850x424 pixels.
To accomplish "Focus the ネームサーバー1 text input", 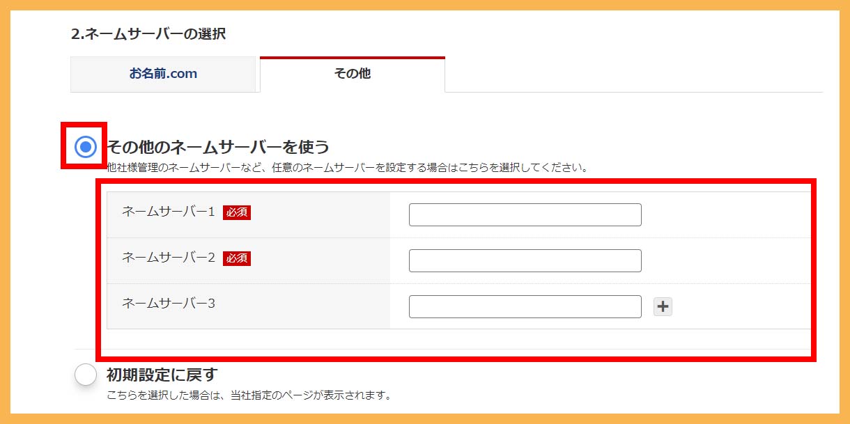I will pos(525,214).
